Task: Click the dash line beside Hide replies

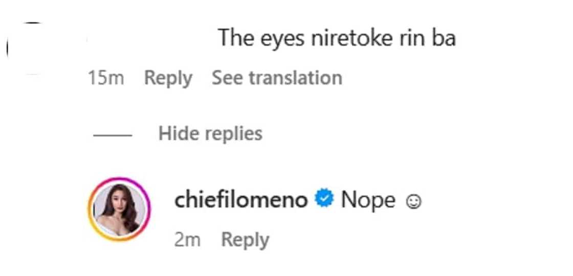Action: click(x=113, y=136)
